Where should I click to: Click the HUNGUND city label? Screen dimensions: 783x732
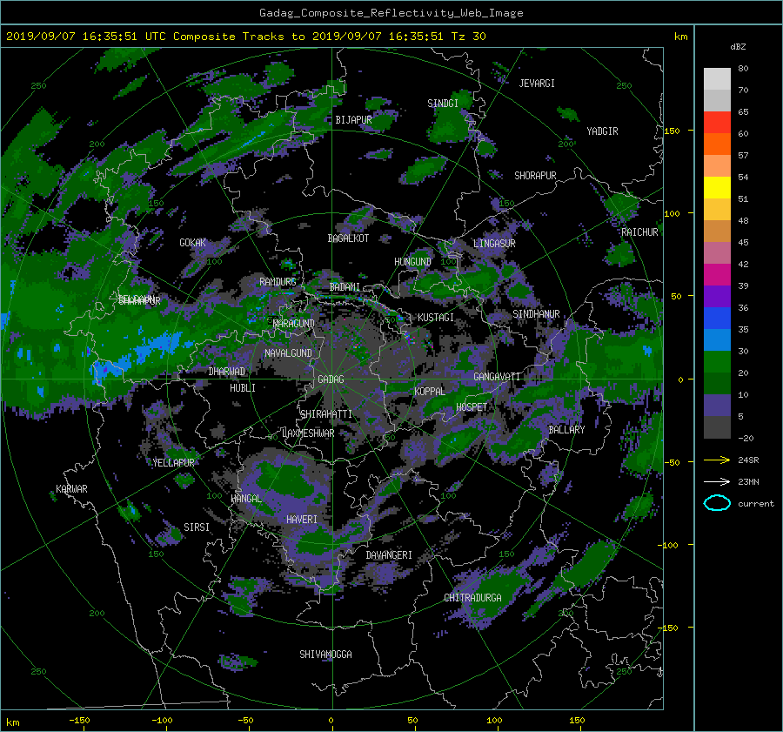pos(412,262)
